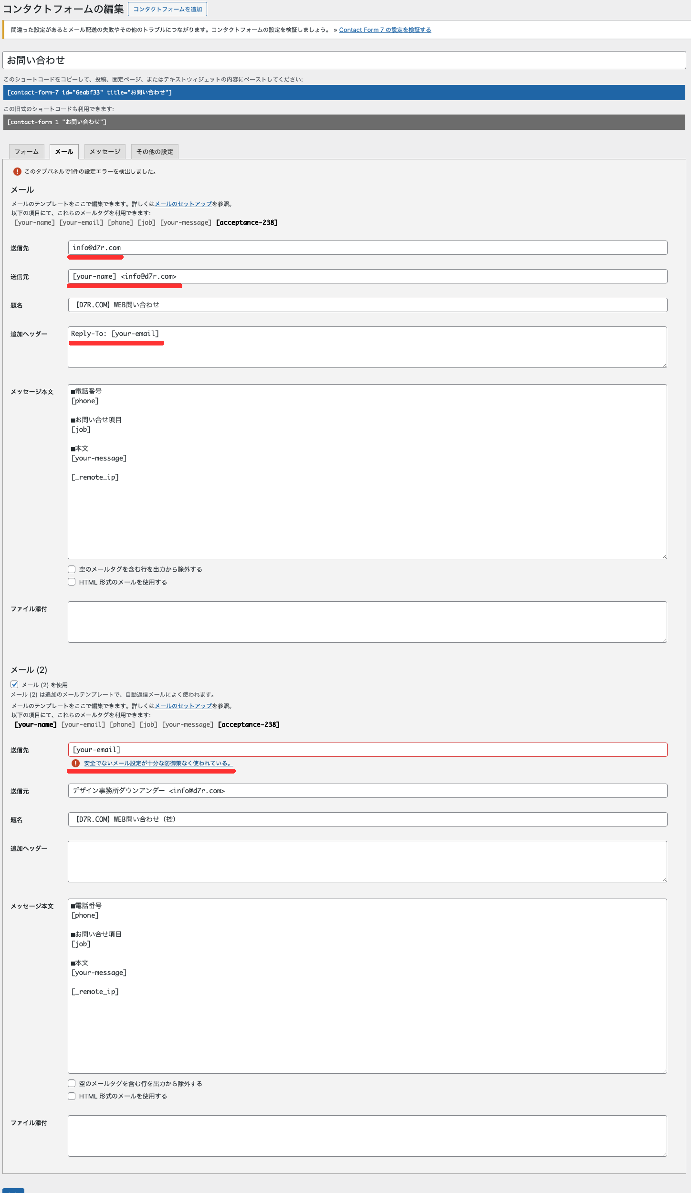This screenshot has height=1193, width=691.
Task: Enable HTML format for the first mail
Action: [x=72, y=582]
